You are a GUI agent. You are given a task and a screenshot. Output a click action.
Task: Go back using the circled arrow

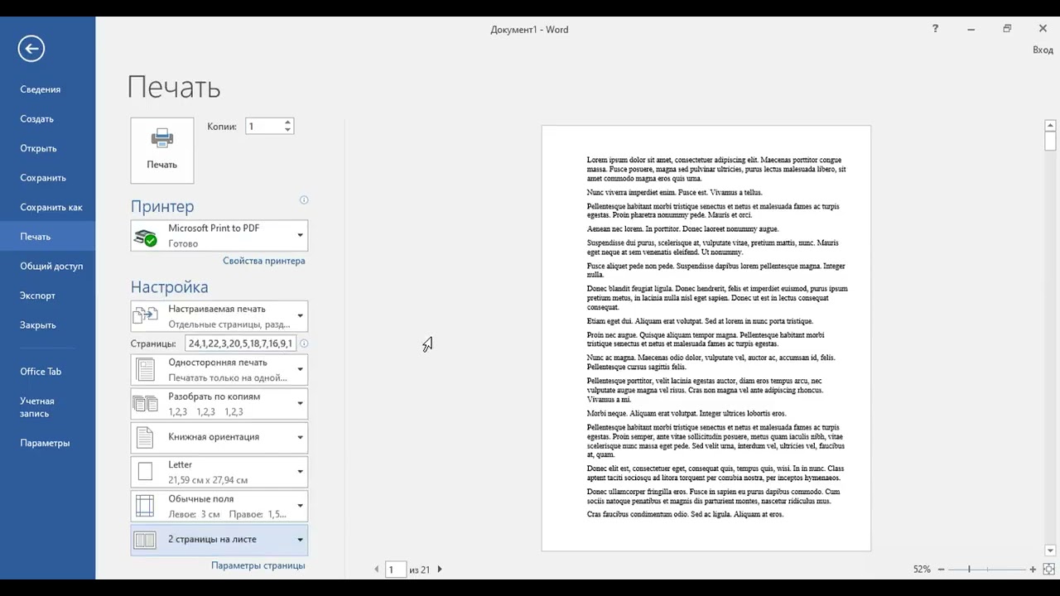click(x=31, y=48)
